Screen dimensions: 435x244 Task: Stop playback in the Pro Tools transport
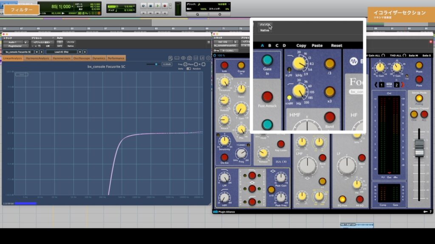(x=151, y=6)
